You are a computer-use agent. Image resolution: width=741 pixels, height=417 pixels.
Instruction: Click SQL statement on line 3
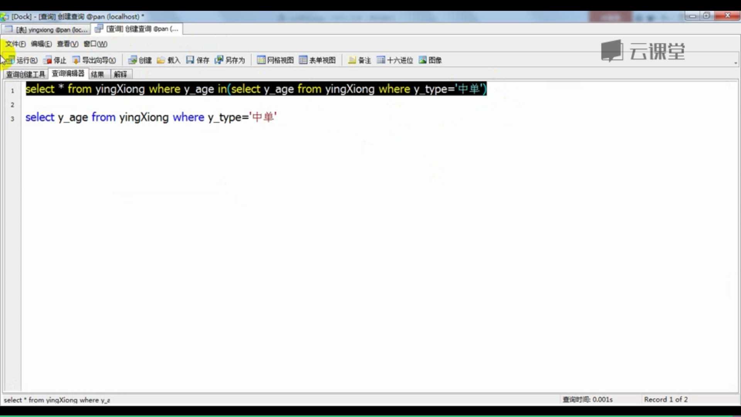click(x=151, y=117)
